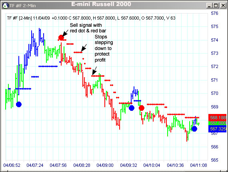This screenshot has height=172, width=228.
Task: Click the 571 price axis label
Action: (x=214, y=80)
